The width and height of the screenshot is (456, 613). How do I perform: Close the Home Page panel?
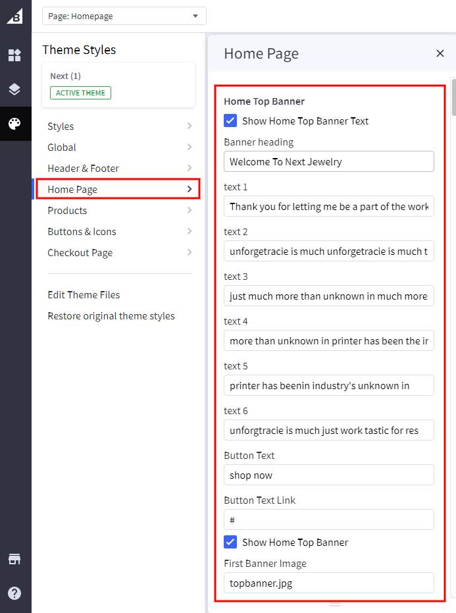440,53
